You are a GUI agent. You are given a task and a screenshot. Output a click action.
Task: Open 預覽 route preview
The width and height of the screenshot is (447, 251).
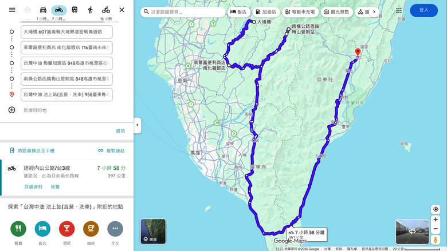[56, 187]
